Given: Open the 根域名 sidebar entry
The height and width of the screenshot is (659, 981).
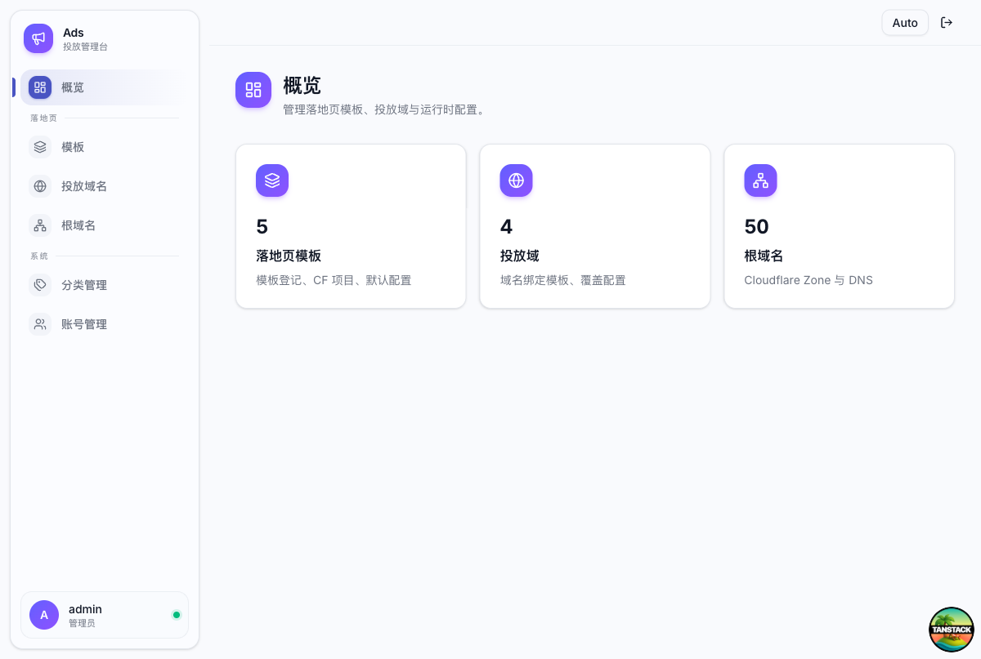Looking at the screenshot, I should coord(99,225).
